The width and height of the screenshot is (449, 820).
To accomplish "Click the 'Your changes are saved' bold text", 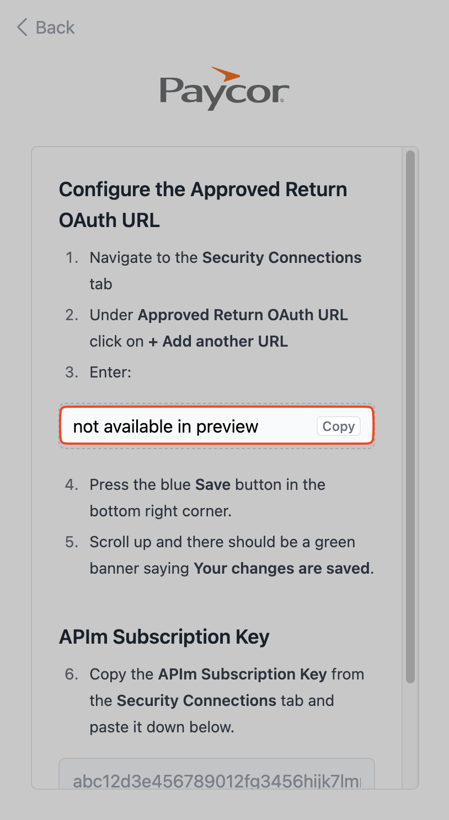I will click(282, 569).
